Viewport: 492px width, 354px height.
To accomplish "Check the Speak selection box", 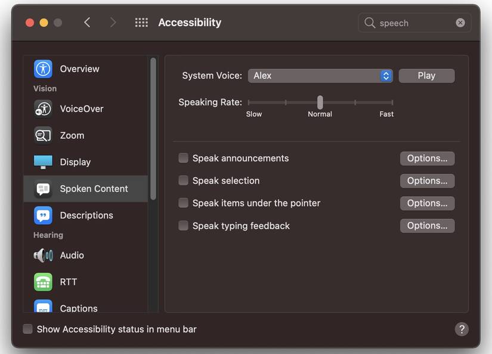I will coord(183,181).
